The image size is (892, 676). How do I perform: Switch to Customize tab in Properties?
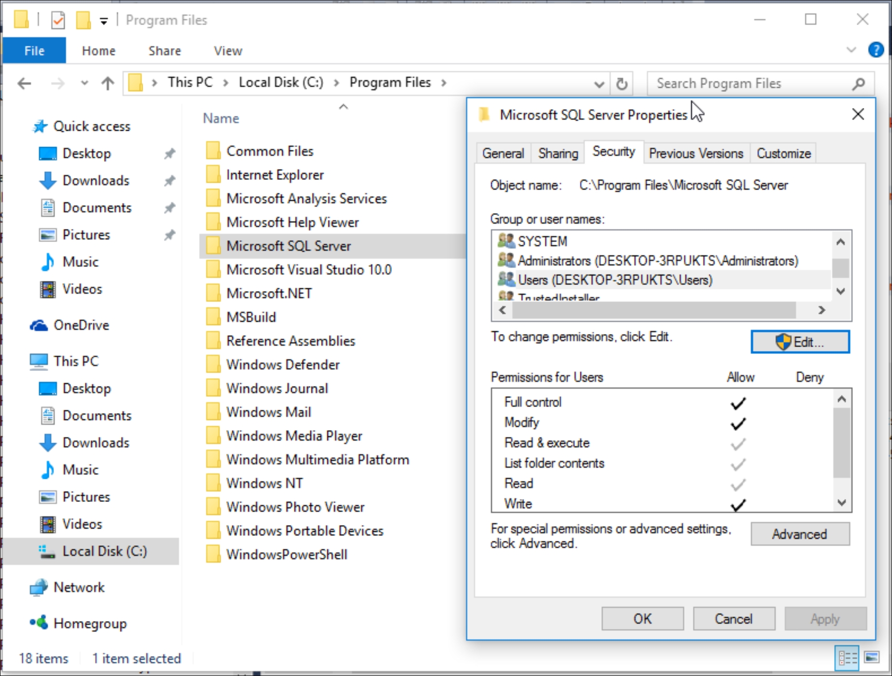click(784, 153)
